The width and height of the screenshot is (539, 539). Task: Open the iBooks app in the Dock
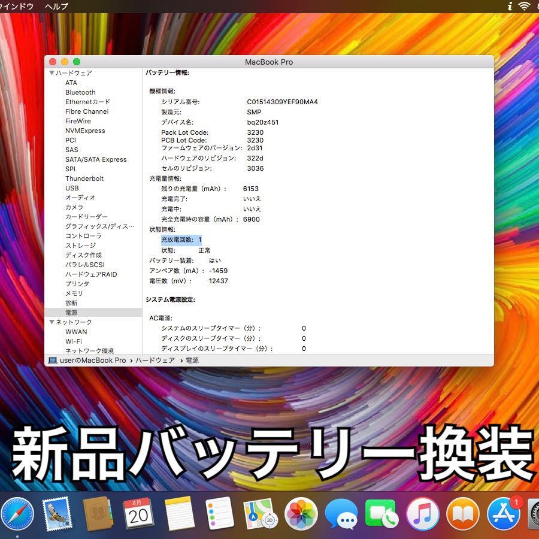click(x=463, y=514)
